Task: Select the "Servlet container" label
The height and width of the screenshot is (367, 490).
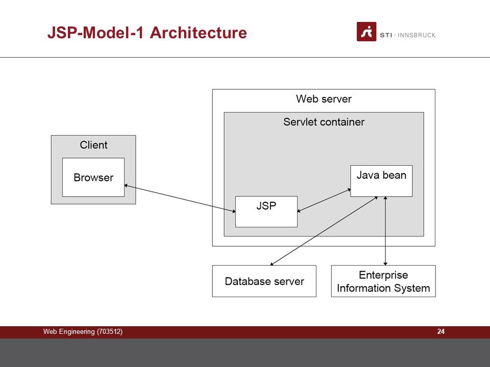Action: (324, 122)
